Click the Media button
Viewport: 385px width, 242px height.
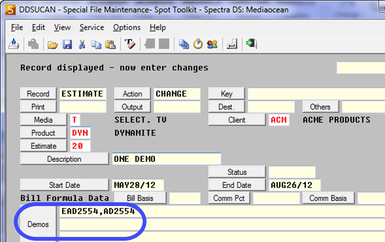tap(44, 120)
